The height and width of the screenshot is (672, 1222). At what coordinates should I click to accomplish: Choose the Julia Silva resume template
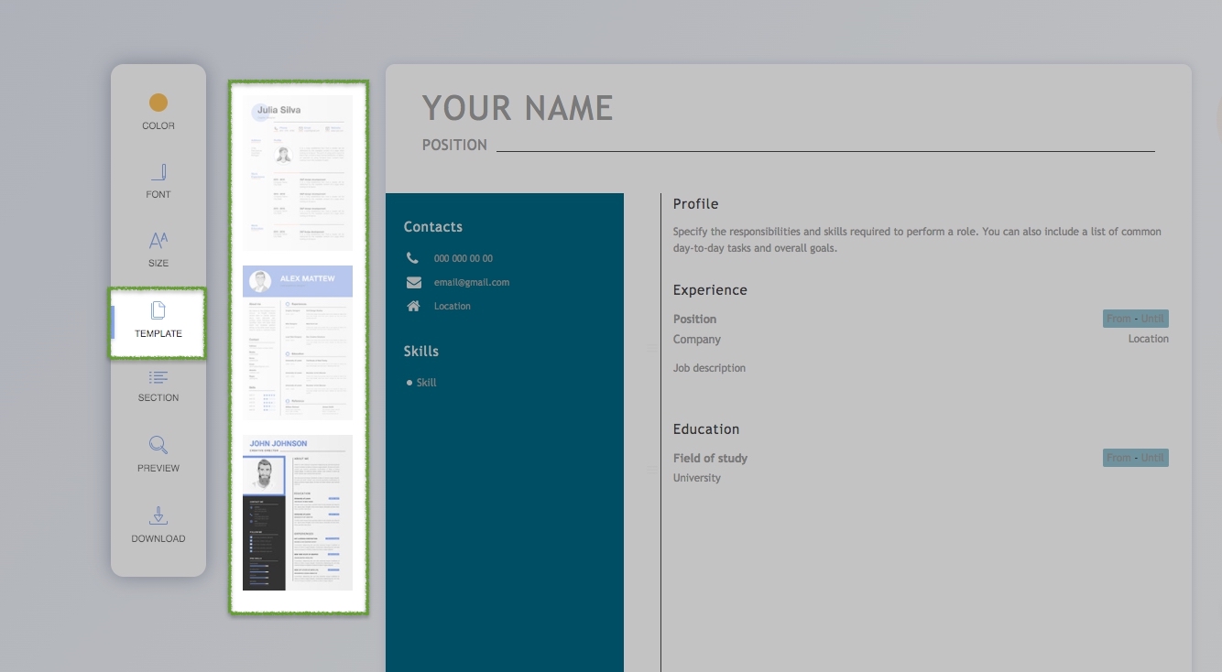[x=298, y=172]
